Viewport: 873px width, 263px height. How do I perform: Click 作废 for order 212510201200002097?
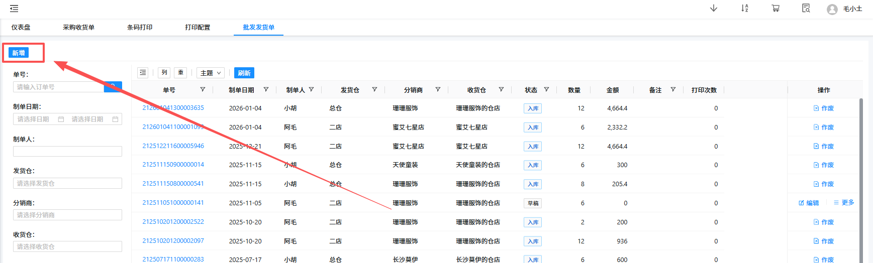point(824,241)
